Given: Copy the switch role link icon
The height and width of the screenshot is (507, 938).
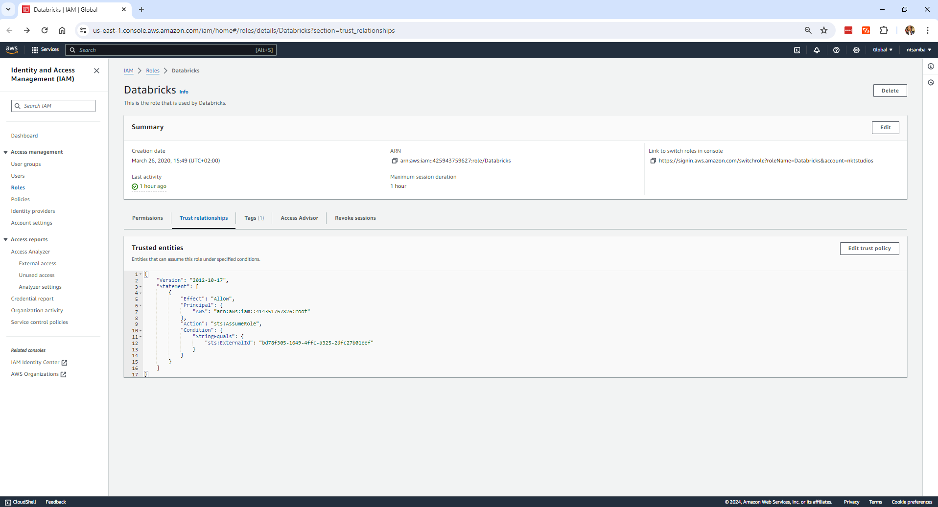Looking at the screenshot, I should 653,161.
